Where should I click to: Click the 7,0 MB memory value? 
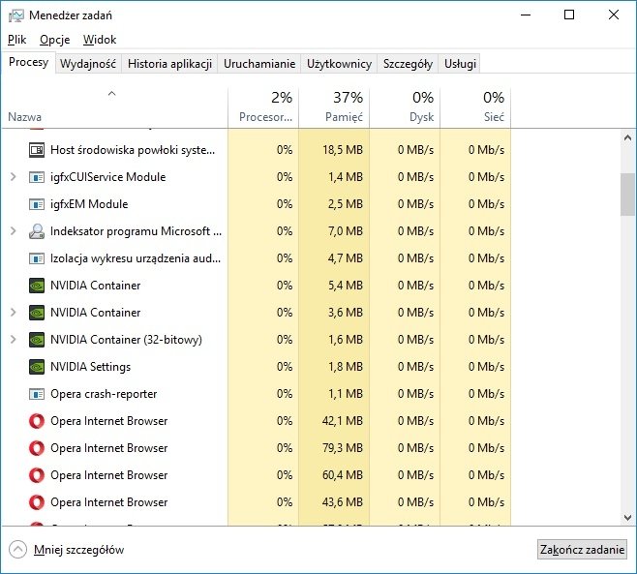[346, 231]
